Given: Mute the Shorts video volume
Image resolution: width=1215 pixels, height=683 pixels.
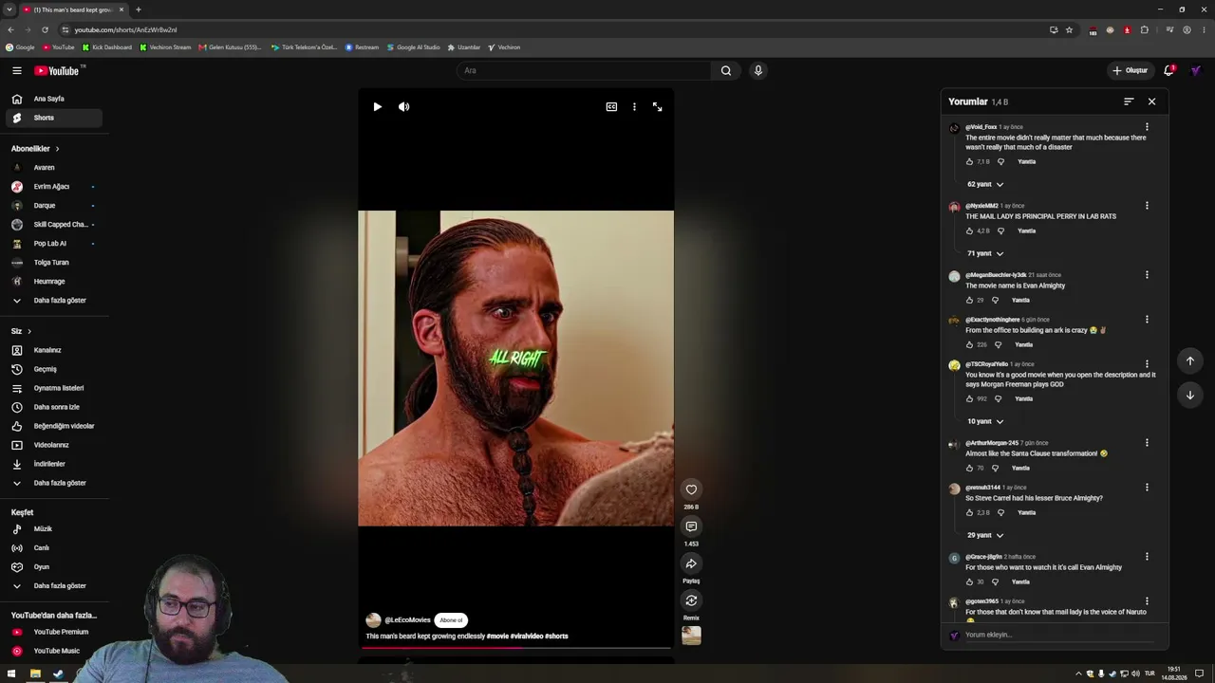Looking at the screenshot, I should pos(403,107).
